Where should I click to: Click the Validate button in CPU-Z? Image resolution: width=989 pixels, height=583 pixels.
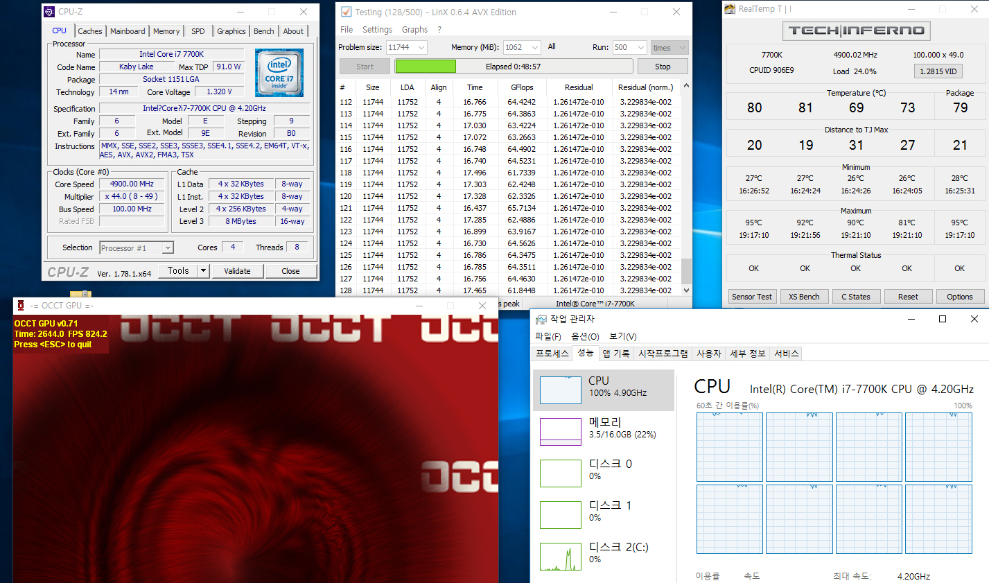[237, 271]
